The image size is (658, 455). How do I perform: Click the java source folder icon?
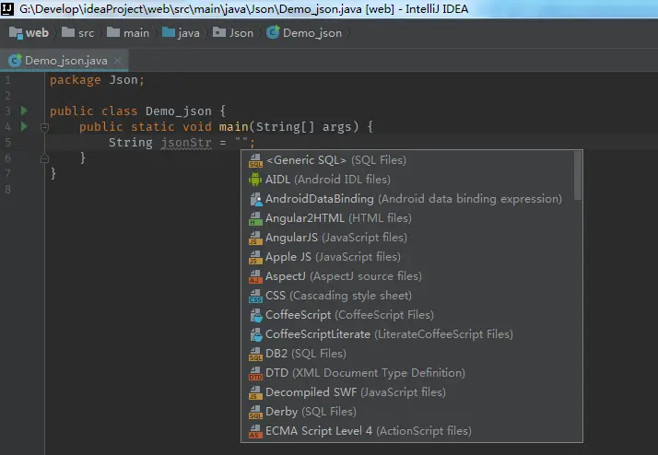click(169, 32)
